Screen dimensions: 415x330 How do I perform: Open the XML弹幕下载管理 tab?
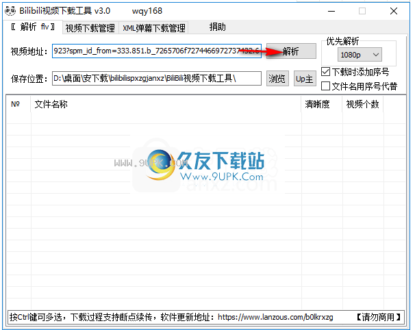click(154, 28)
